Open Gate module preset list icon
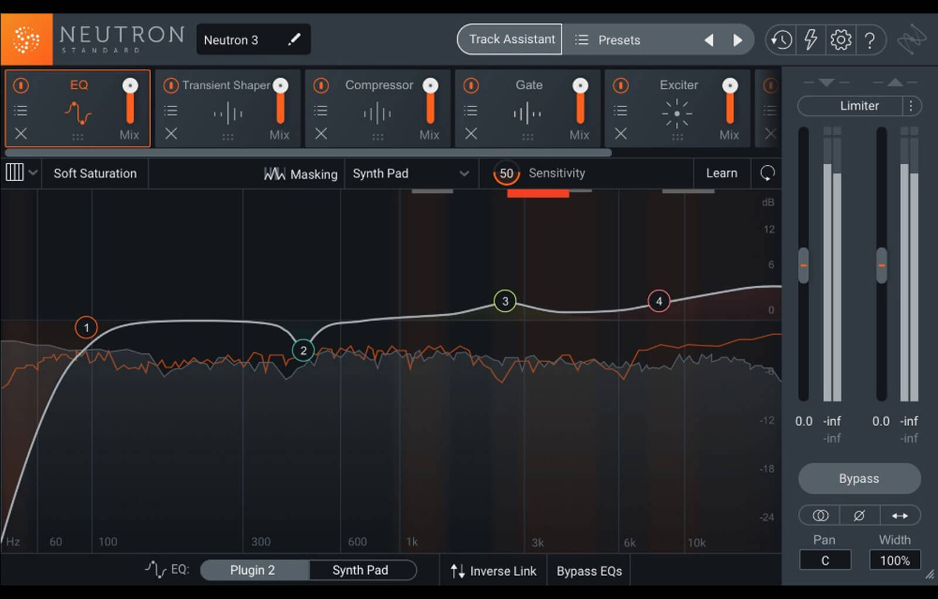 tap(471, 110)
